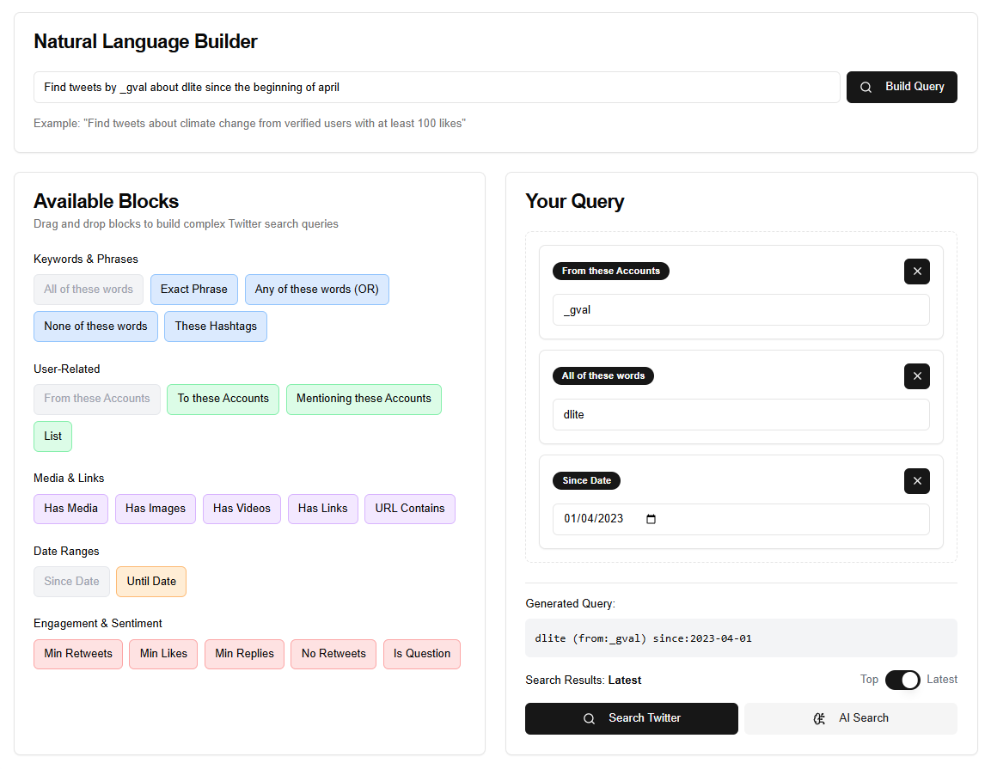Add the Has Images block
Viewport: 991px width, 769px height.
(156, 509)
